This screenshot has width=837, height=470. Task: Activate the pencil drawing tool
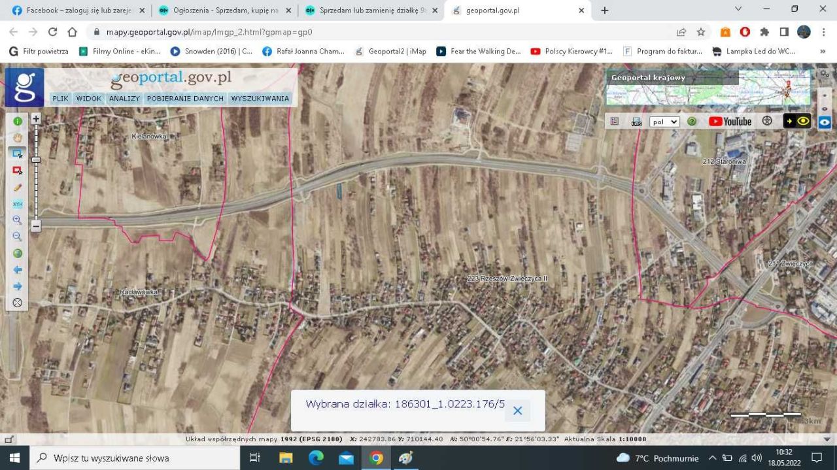coord(18,188)
